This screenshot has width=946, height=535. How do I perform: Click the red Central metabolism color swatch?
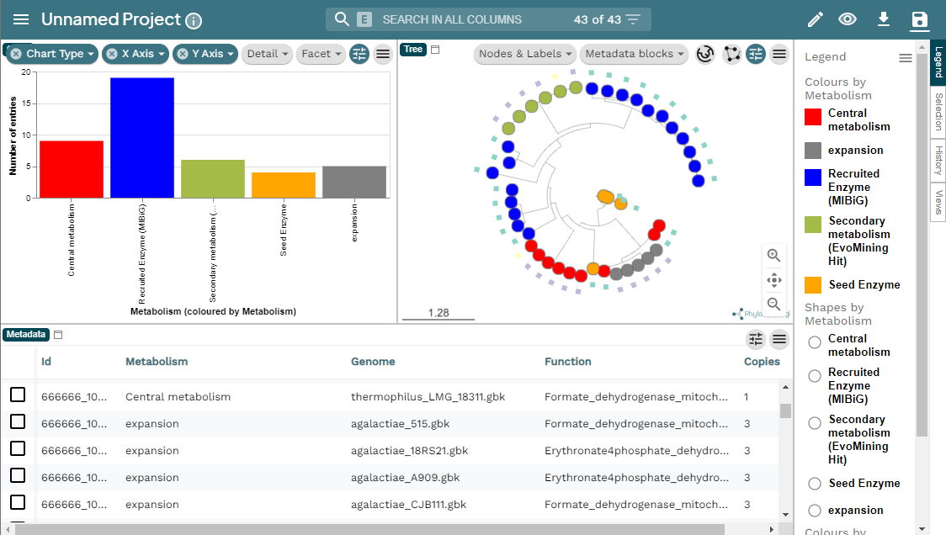pos(813,118)
